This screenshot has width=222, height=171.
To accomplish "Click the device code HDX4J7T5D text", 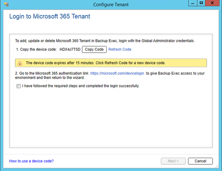I will 70,50.
